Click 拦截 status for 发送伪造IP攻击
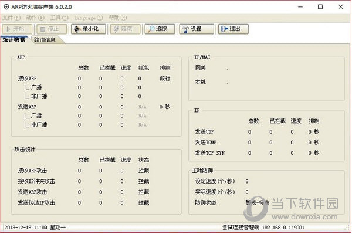 click(144, 202)
